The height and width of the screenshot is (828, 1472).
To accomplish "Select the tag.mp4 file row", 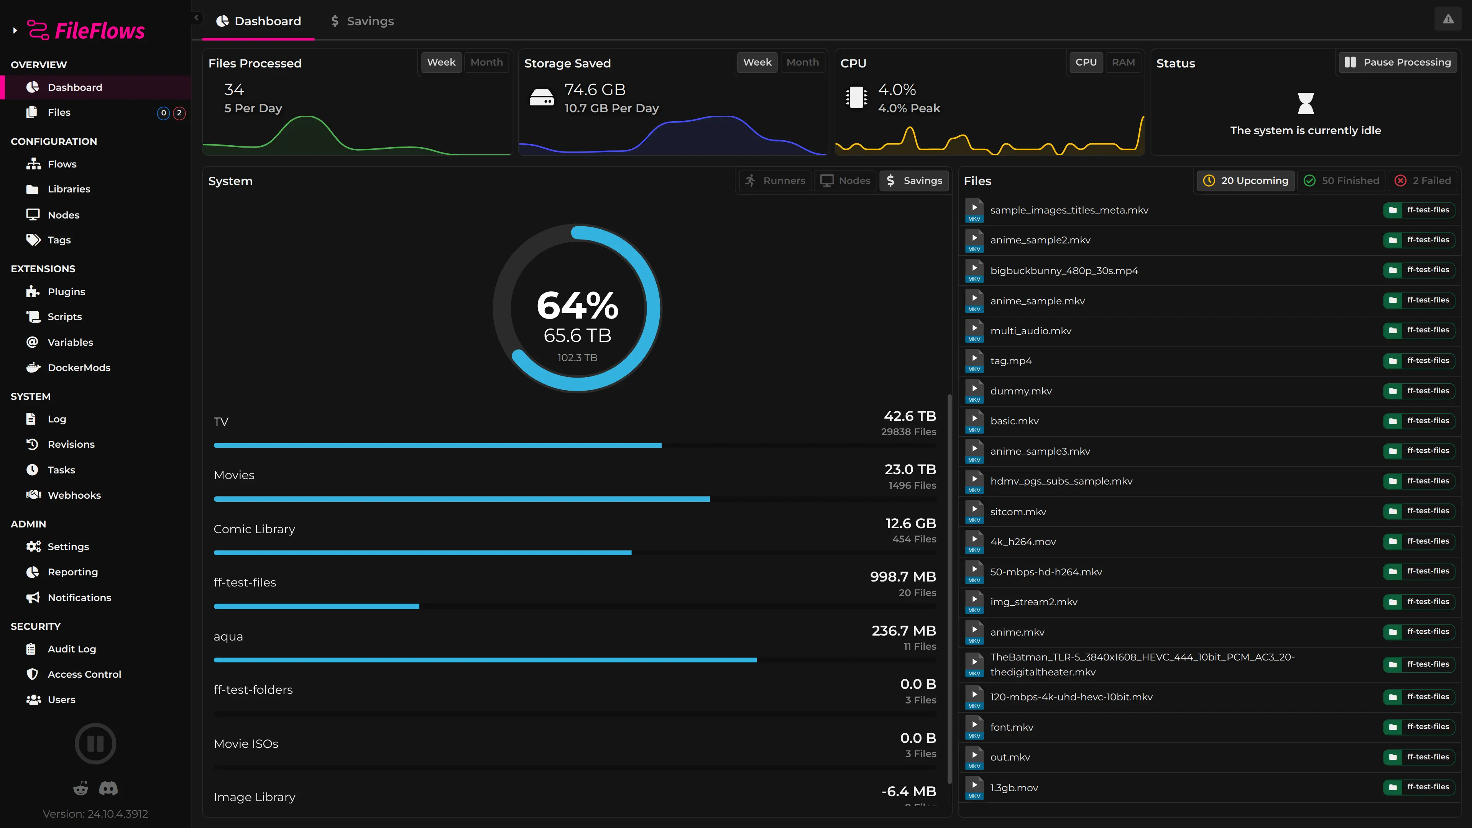I will click(x=1210, y=361).
